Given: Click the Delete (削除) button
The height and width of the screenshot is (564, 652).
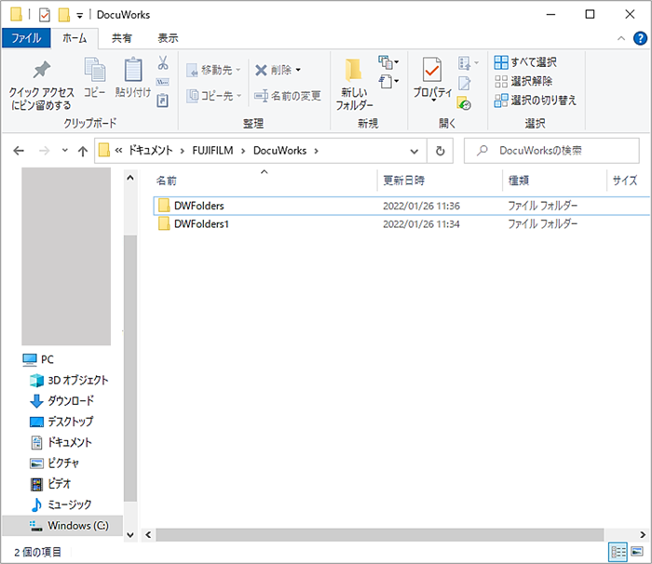Looking at the screenshot, I should coord(278,70).
